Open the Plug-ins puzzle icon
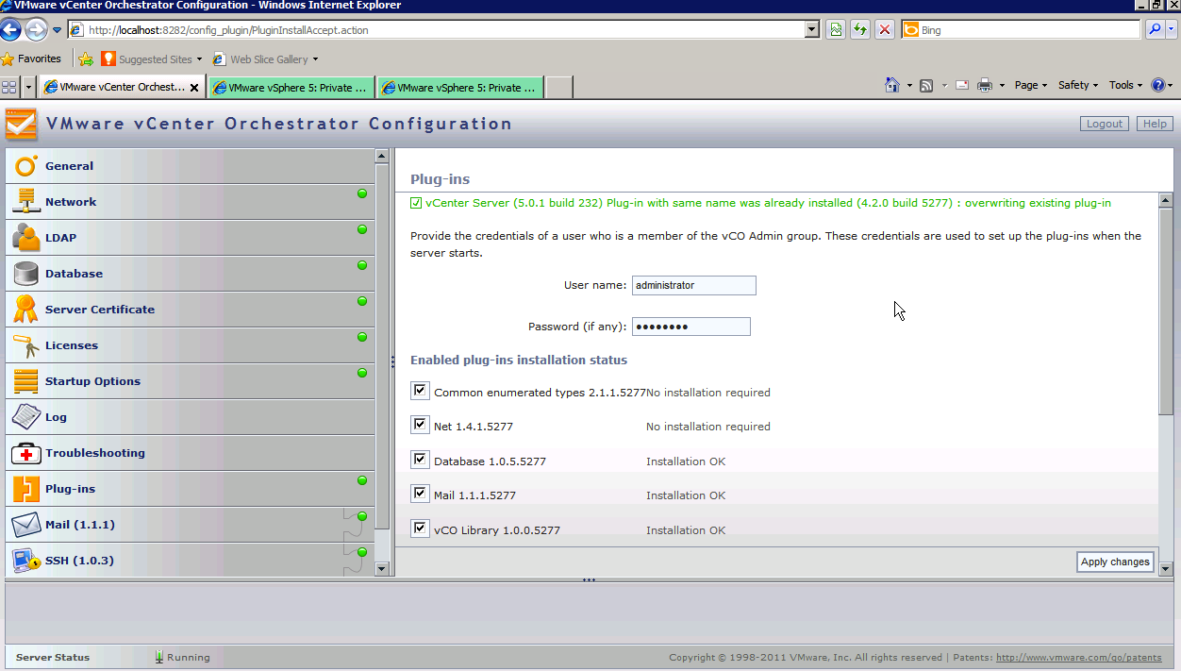 (25, 489)
